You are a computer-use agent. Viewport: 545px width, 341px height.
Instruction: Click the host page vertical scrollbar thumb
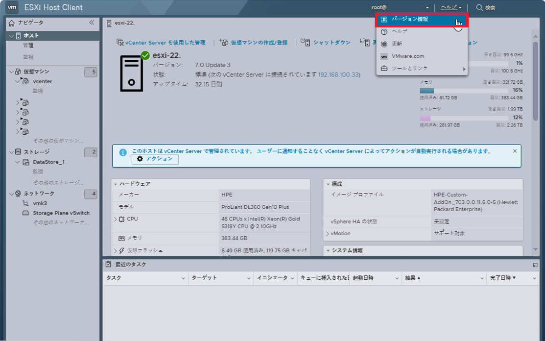point(535,81)
